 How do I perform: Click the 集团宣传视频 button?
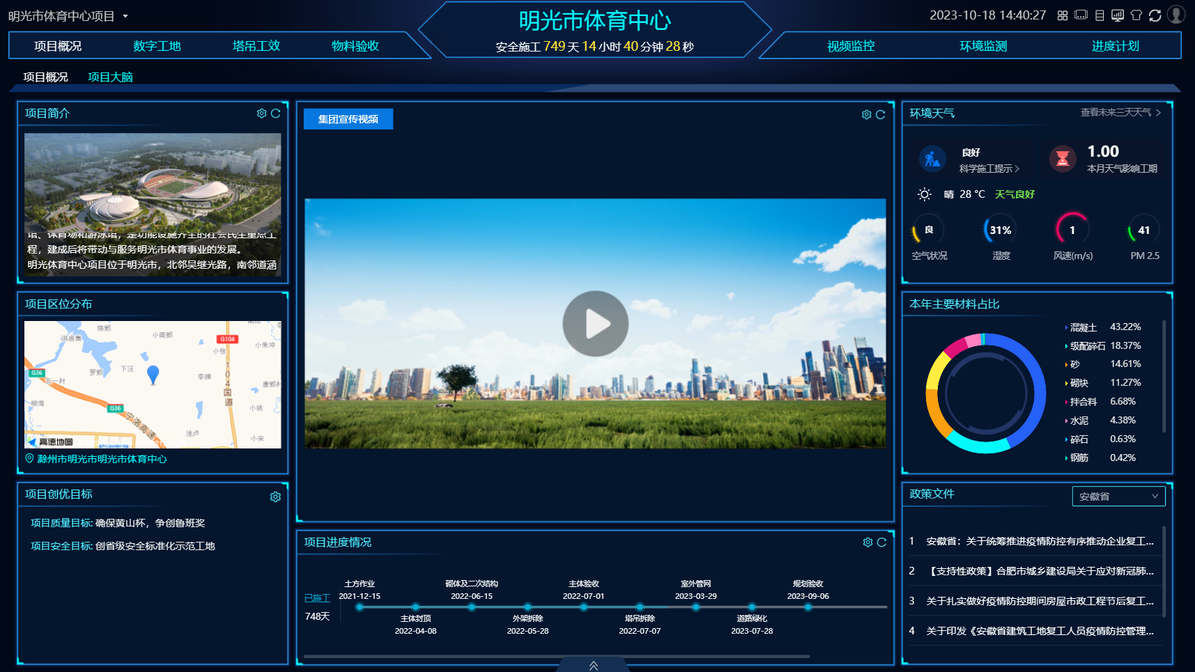click(x=348, y=119)
